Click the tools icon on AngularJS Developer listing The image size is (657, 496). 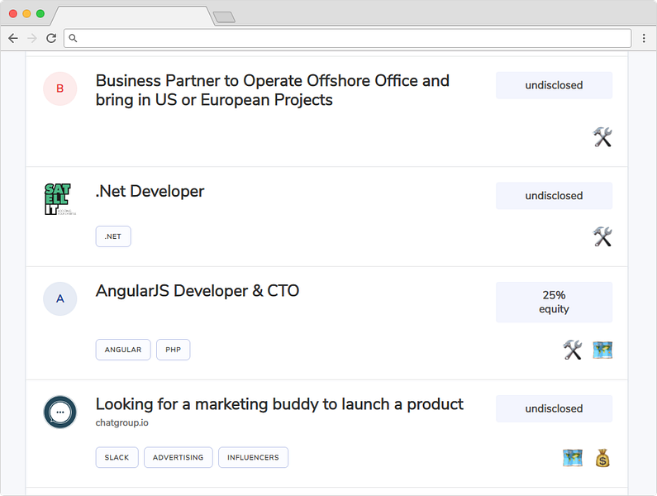(x=573, y=351)
